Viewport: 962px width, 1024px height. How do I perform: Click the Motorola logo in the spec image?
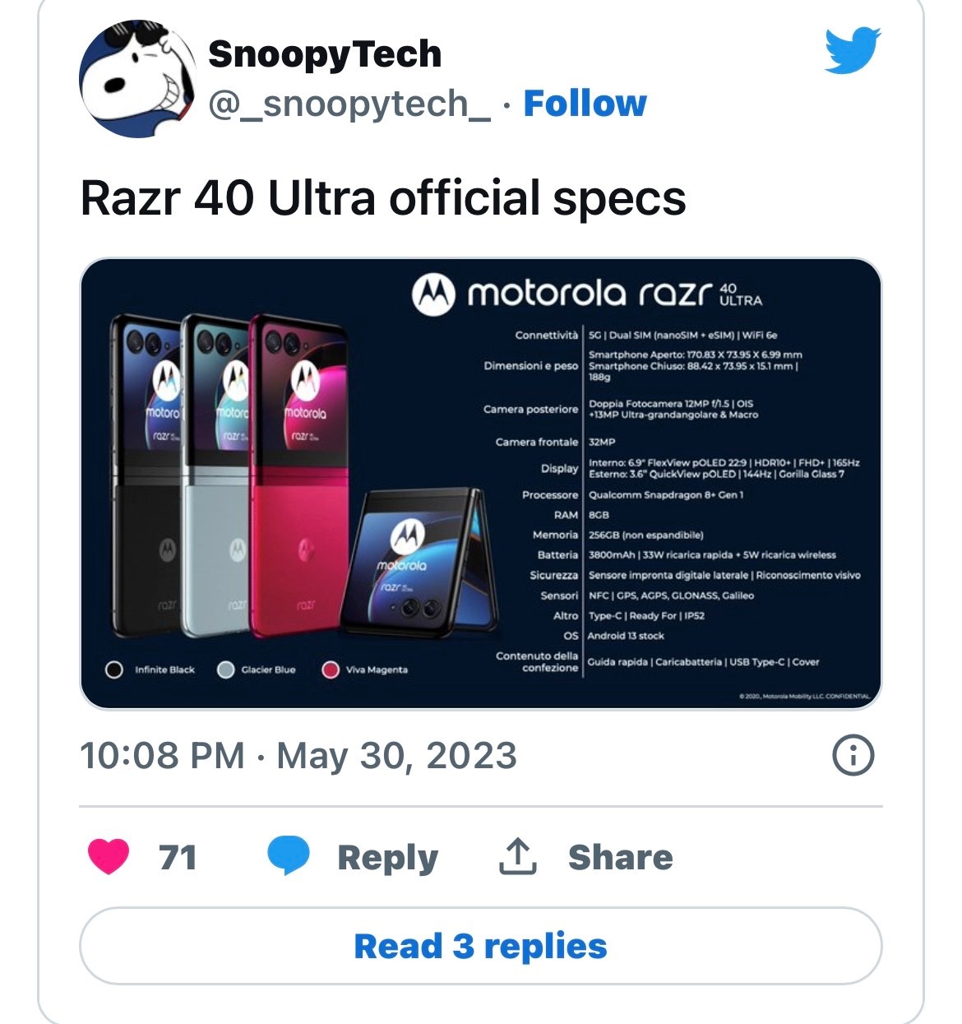pos(433,293)
